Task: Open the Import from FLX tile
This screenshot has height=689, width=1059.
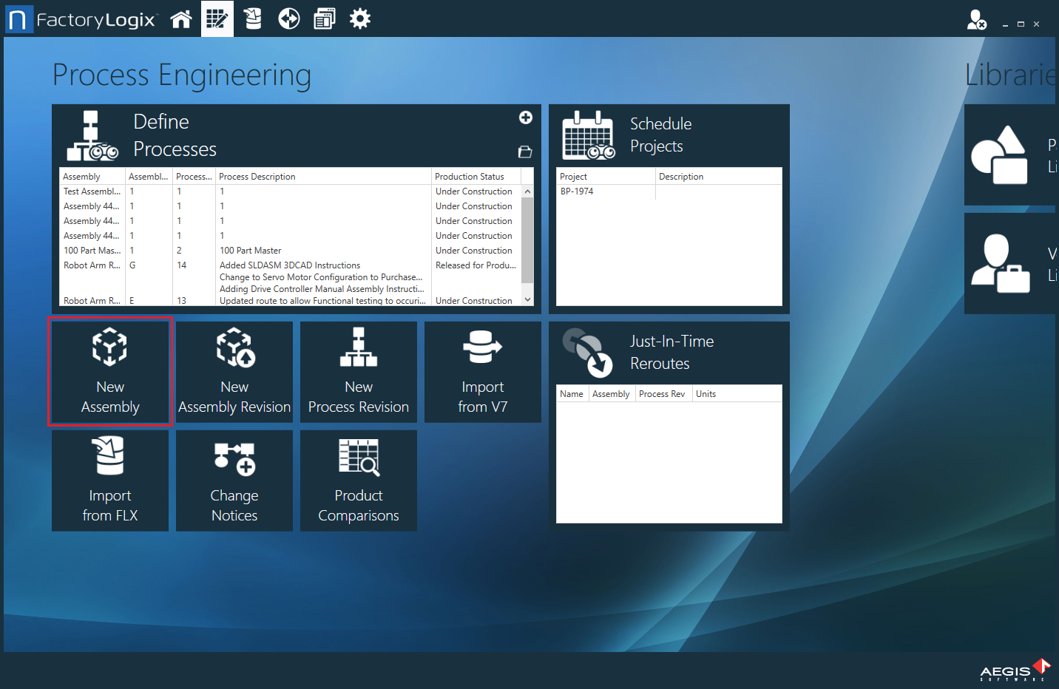Action: pos(110,481)
